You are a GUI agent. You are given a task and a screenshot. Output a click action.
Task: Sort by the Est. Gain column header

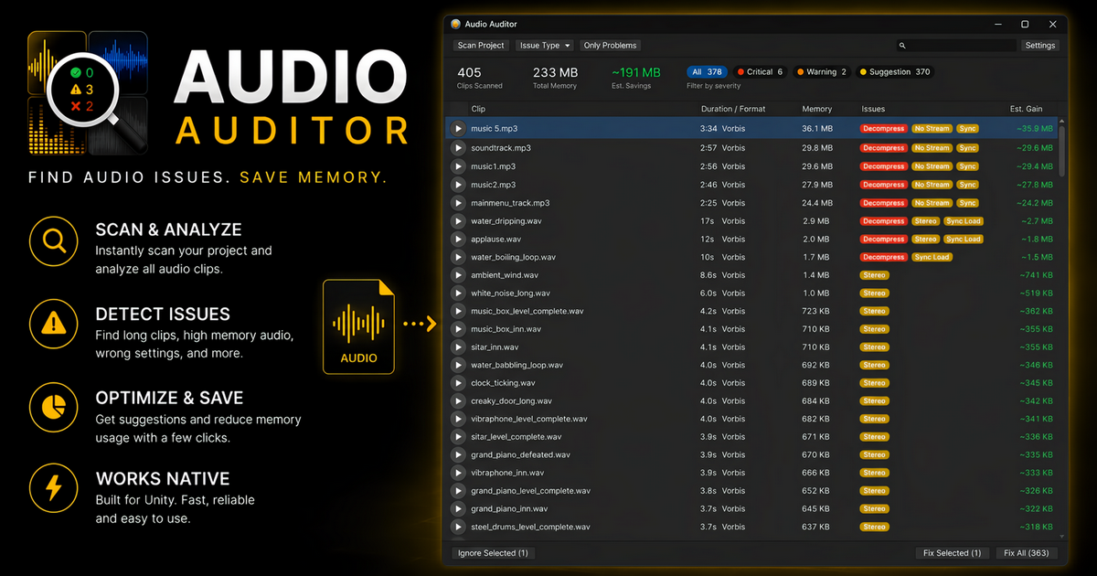pyautogui.click(x=1026, y=109)
